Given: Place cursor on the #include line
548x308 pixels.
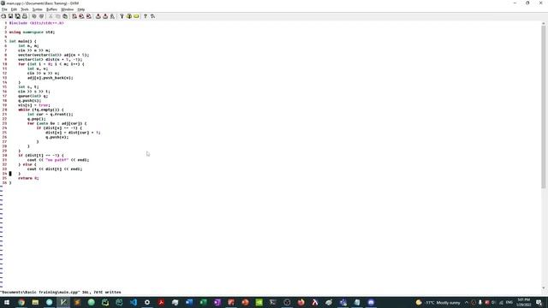Looking at the screenshot, I should (x=36, y=23).
